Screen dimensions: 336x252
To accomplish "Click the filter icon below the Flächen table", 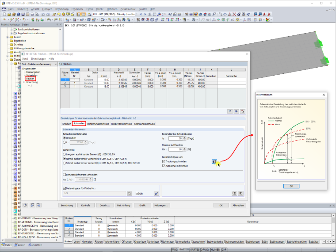I will [x=230, y=111].
